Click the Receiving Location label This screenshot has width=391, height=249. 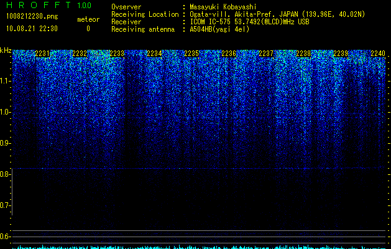[145, 14]
